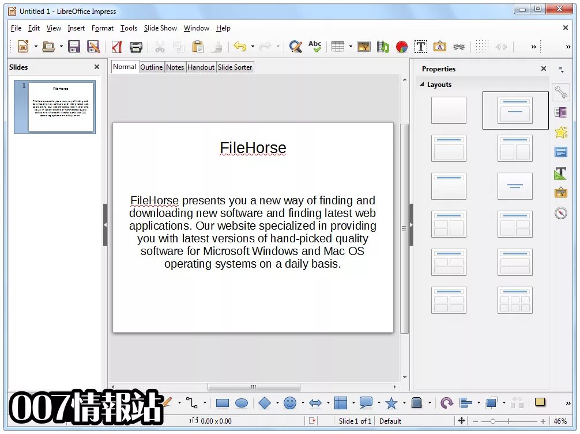Insert an image from toolbar
Image resolution: width=580 pixels, height=434 pixels.
(x=364, y=47)
